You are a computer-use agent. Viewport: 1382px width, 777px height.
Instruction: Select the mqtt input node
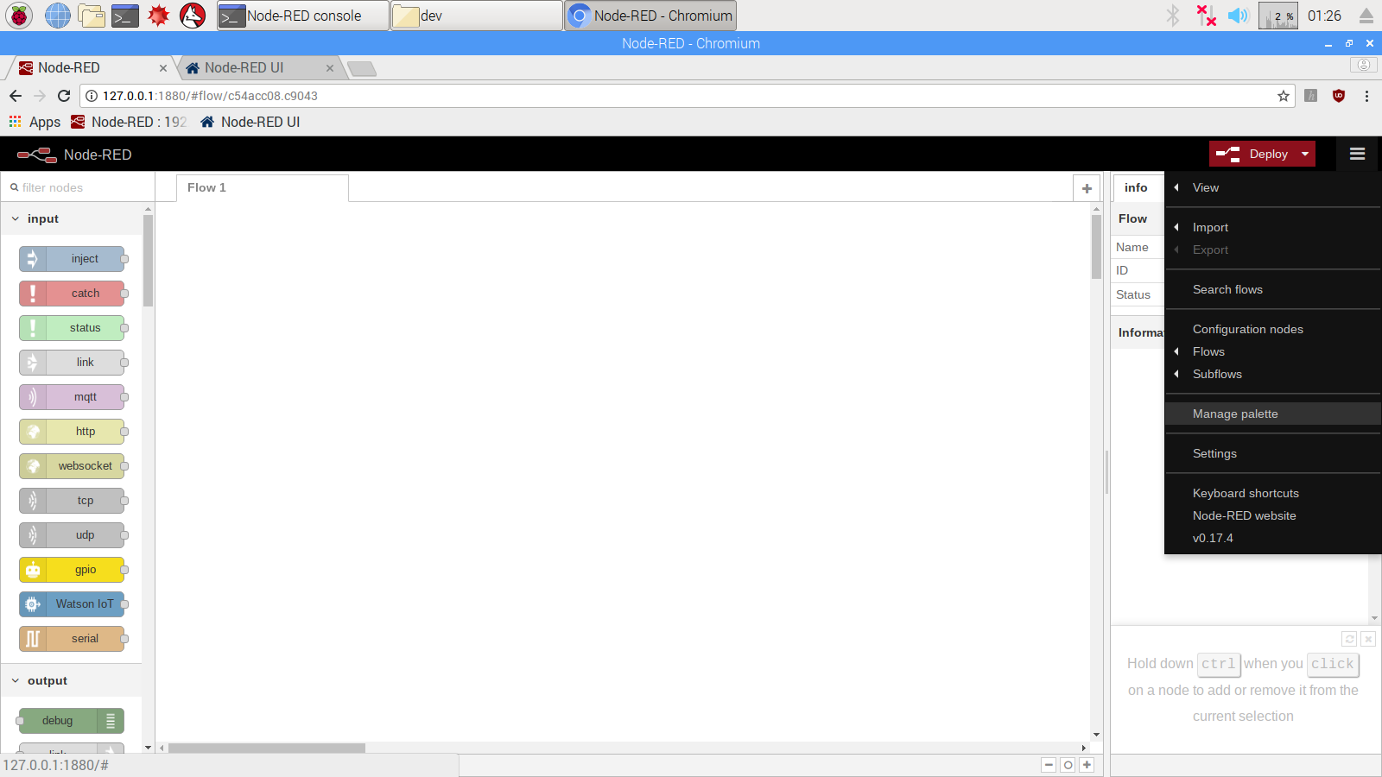point(72,397)
